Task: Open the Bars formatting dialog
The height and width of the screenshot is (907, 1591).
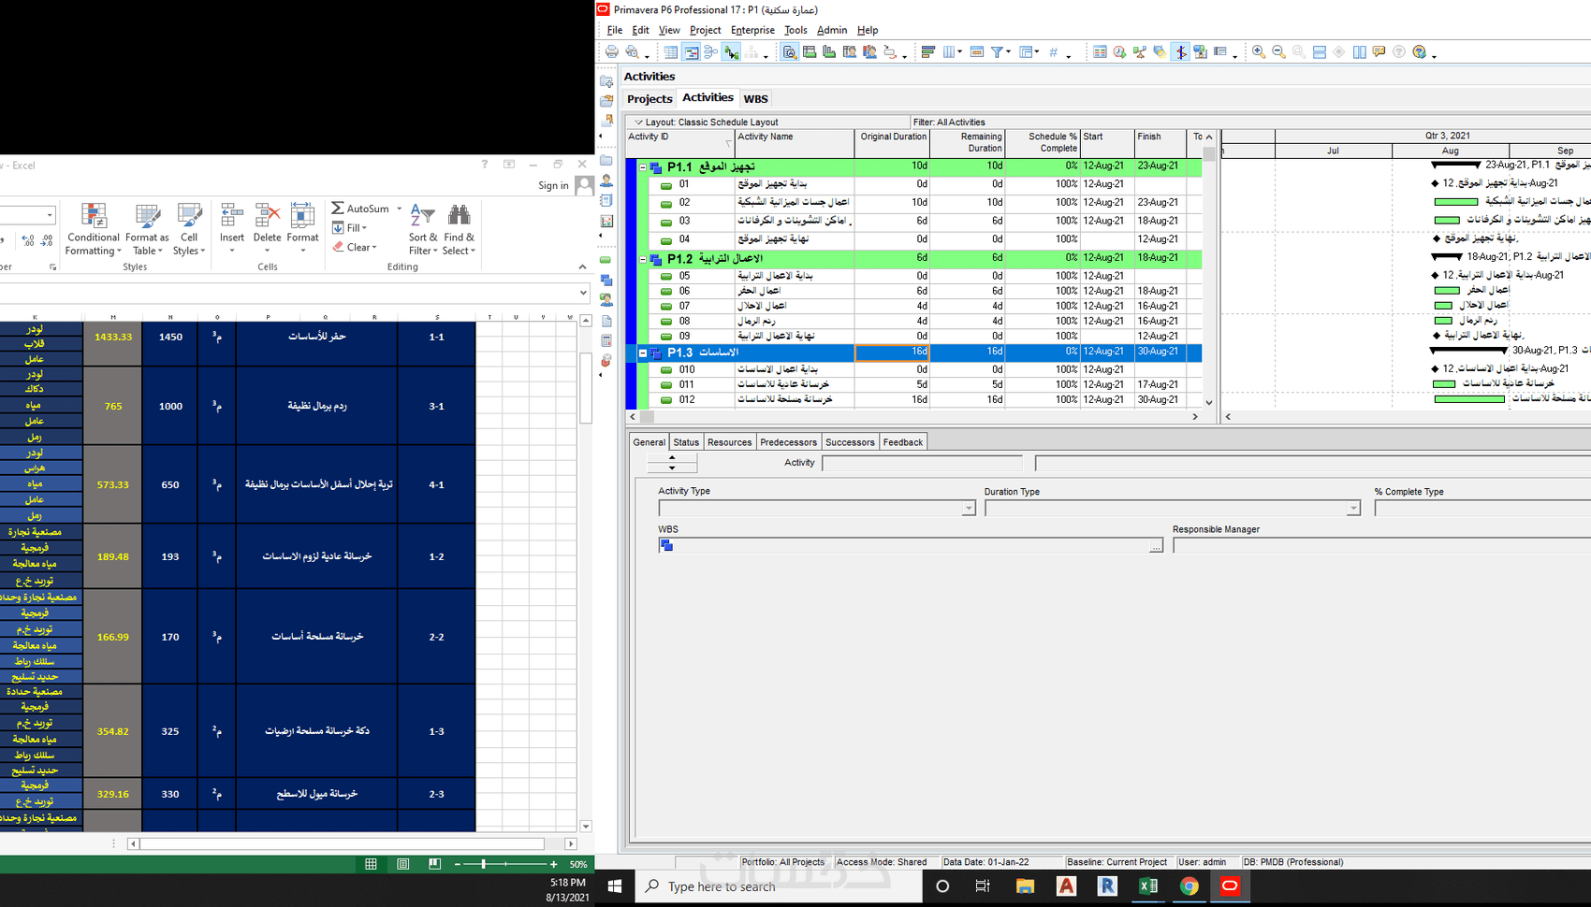Action: [x=928, y=52]
